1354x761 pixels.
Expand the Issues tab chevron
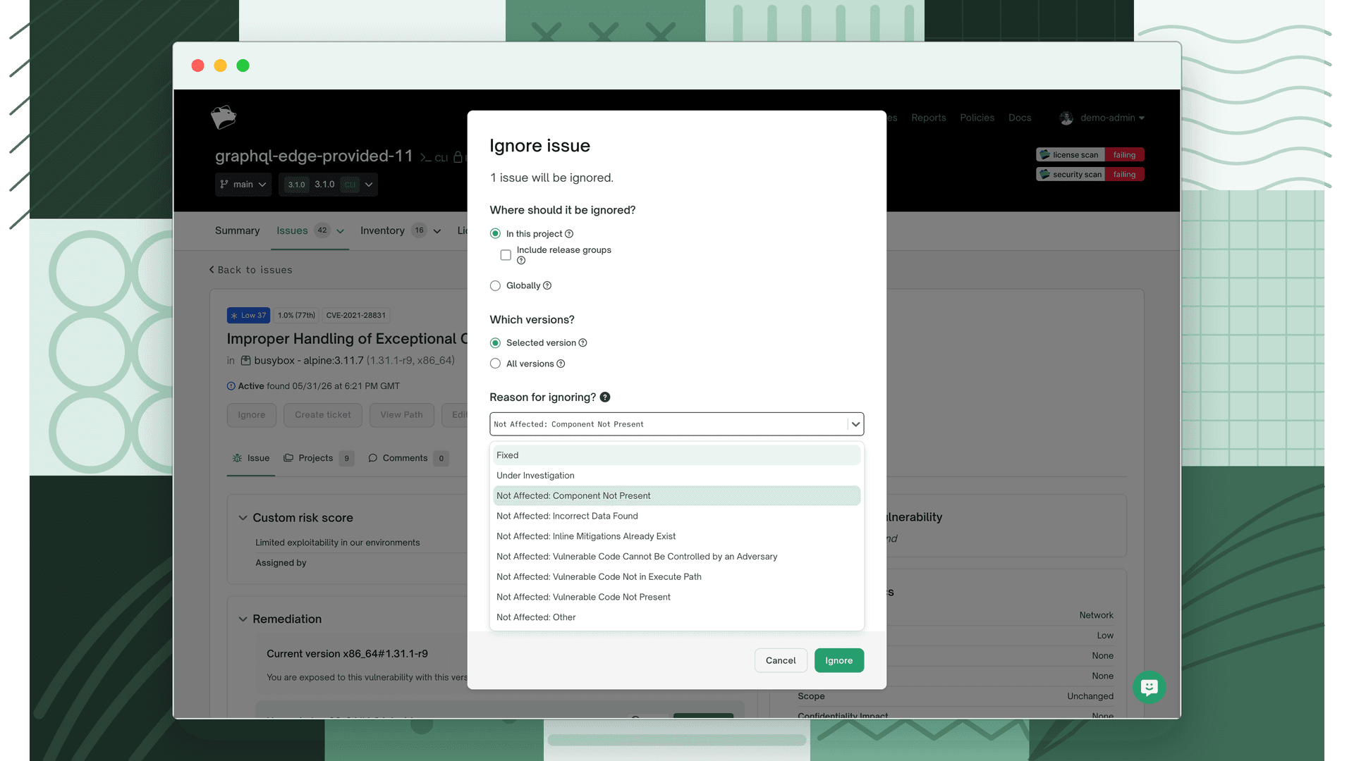(x=341, y=231)
